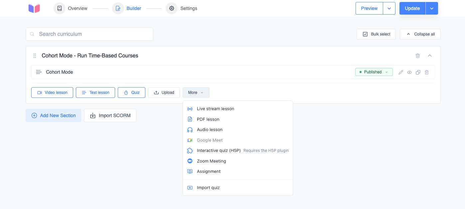
Task: Click the Update button
Action: coord(412,8)
